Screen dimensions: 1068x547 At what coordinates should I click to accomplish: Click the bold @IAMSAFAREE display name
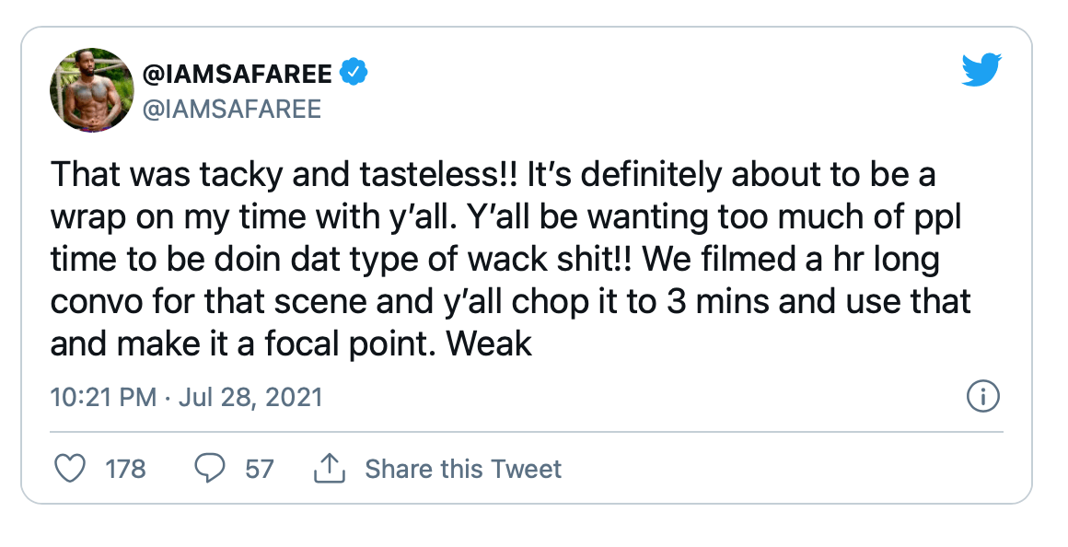click(237, 74)
